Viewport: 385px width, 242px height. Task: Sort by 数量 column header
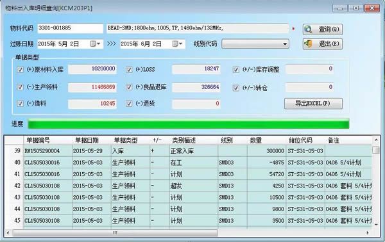[x=266, y=140]
